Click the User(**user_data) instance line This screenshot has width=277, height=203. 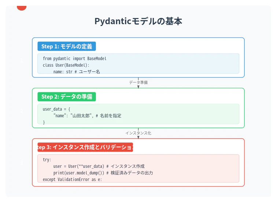[99, 166]
